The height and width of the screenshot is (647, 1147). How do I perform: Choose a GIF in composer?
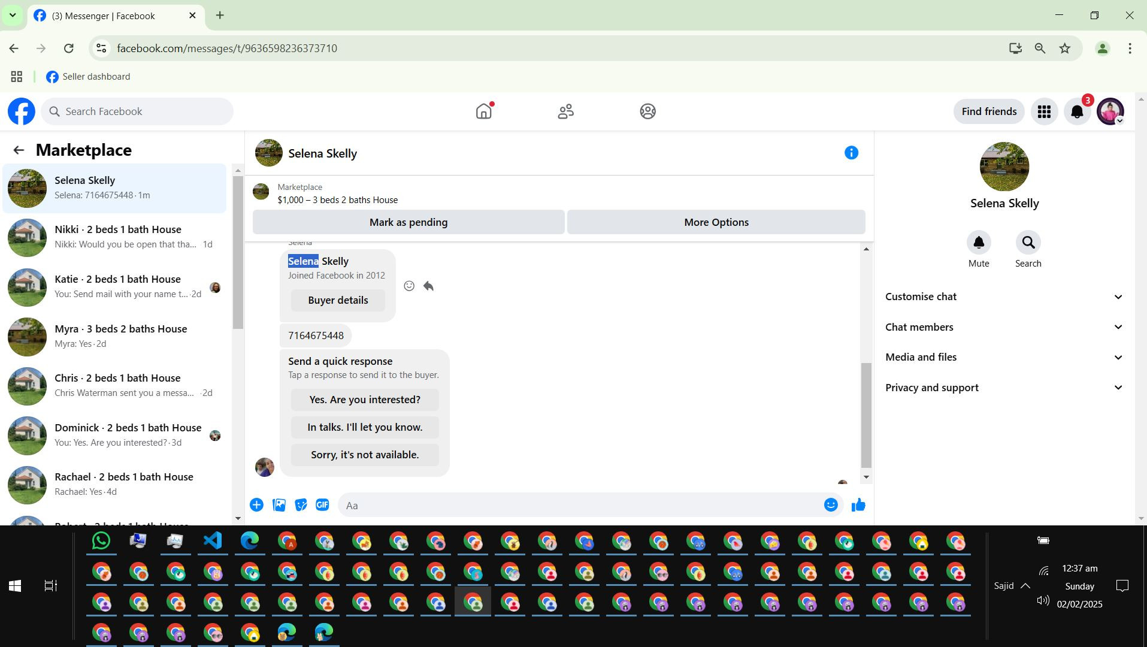click(322, 505)
